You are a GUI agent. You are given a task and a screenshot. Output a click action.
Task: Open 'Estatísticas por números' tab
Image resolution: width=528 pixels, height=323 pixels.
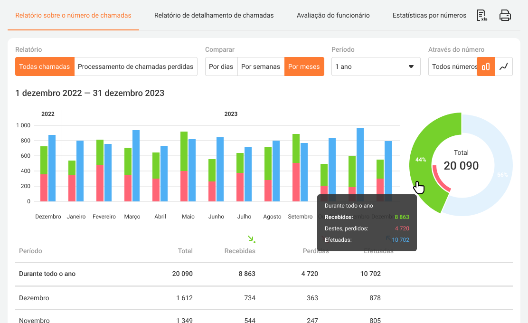pos(429,15)
